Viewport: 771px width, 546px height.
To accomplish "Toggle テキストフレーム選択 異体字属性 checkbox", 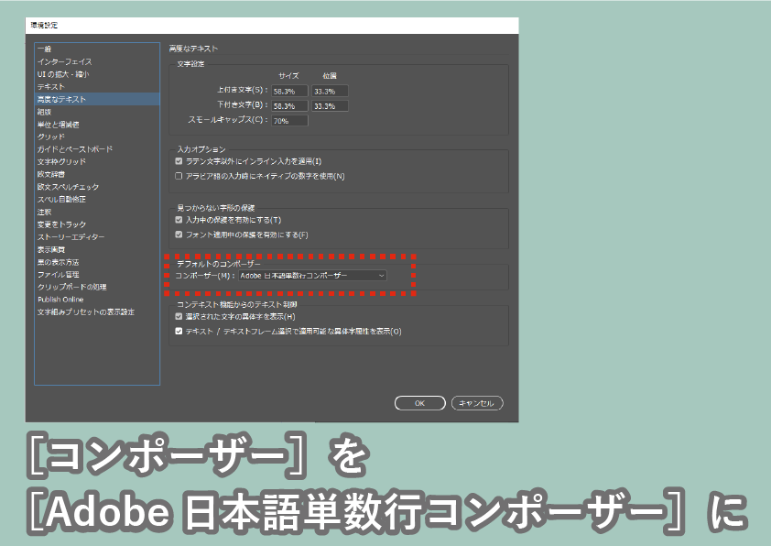I will tap(179, 331).
